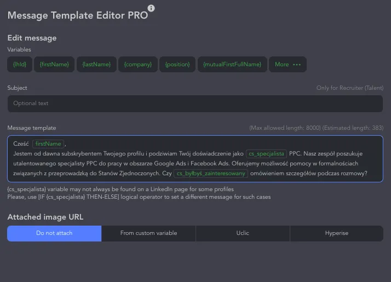Insert the {lhId} variable
Viewport: 391px width, 282px height.
pos(20,64)
